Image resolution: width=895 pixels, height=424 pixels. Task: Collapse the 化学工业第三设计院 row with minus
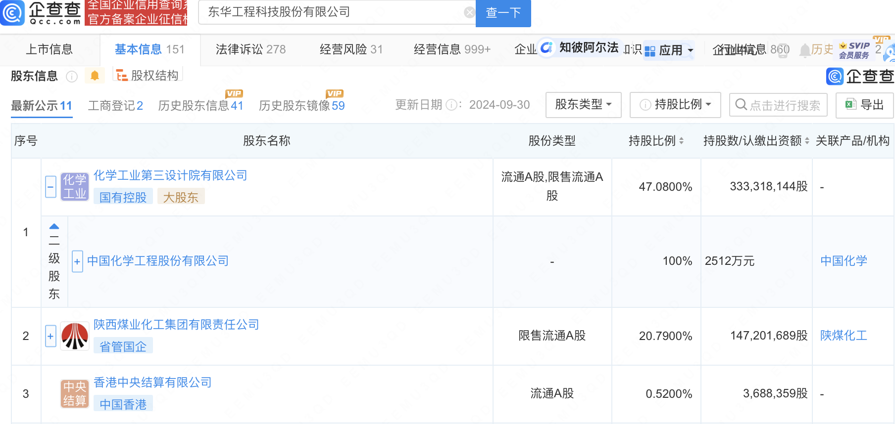[x=50, y=187]
